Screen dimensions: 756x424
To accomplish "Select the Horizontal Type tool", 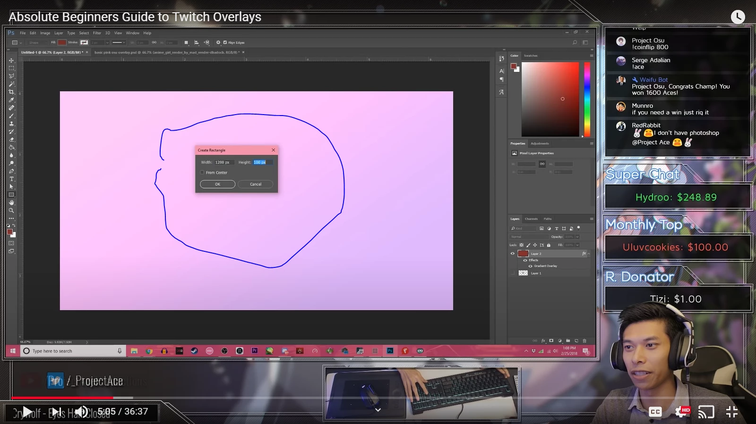I will tap(11, 179).
